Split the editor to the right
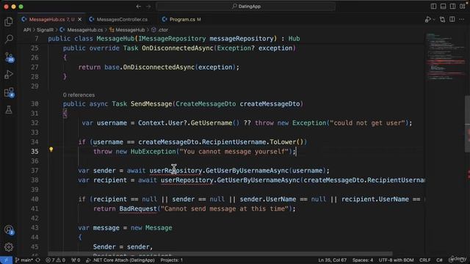Screen dimensions: 470x264 tap(452, 20)
